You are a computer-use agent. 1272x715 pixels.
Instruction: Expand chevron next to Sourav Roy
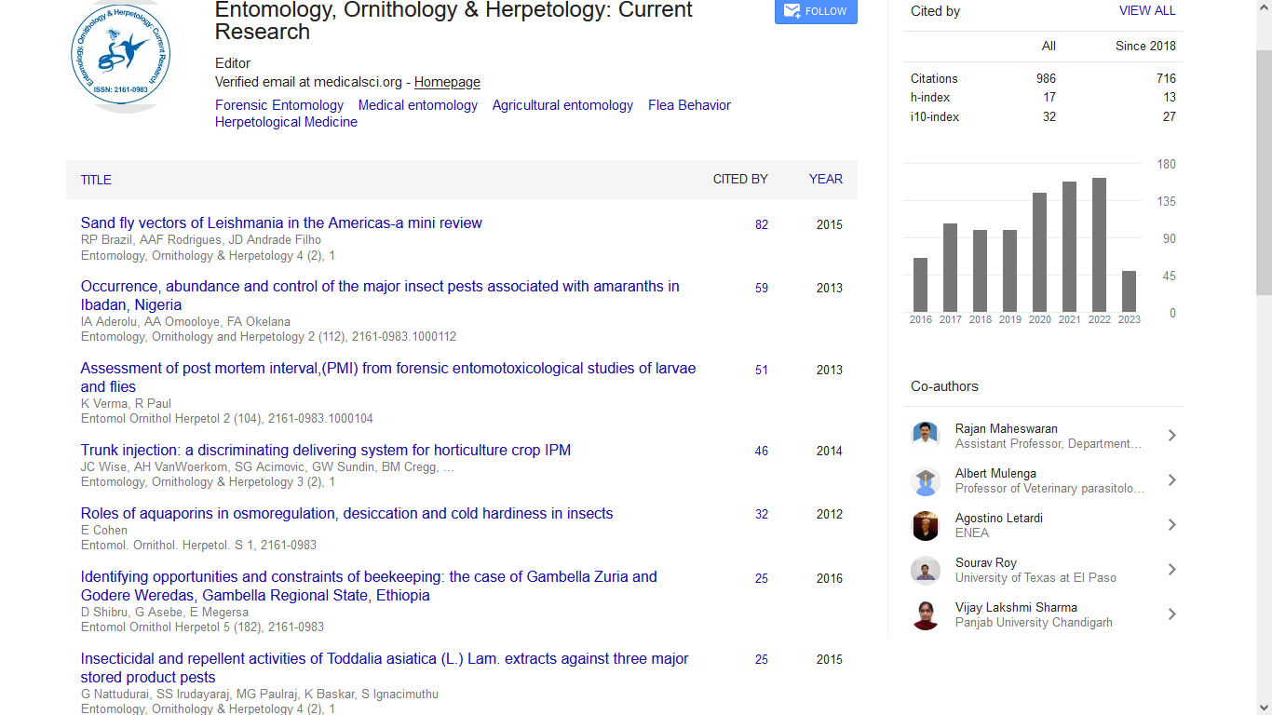(1171, 570)
